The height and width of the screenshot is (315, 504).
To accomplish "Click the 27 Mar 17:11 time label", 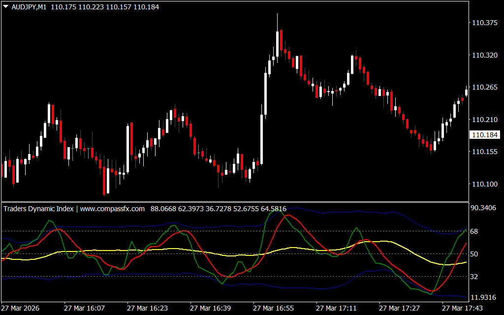I will [336, 308].
